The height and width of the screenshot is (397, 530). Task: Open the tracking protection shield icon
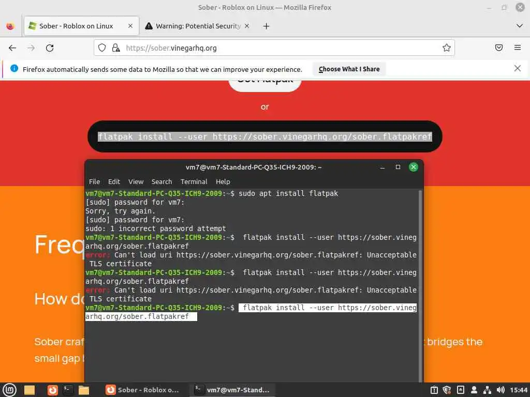(102, 48)
